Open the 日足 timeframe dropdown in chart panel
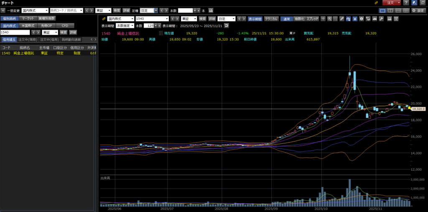 [x=226, y=19]
